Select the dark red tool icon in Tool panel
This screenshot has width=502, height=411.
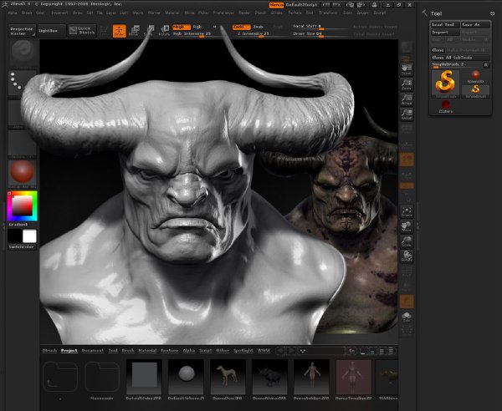pyautogui.click(x=446, y=107)
